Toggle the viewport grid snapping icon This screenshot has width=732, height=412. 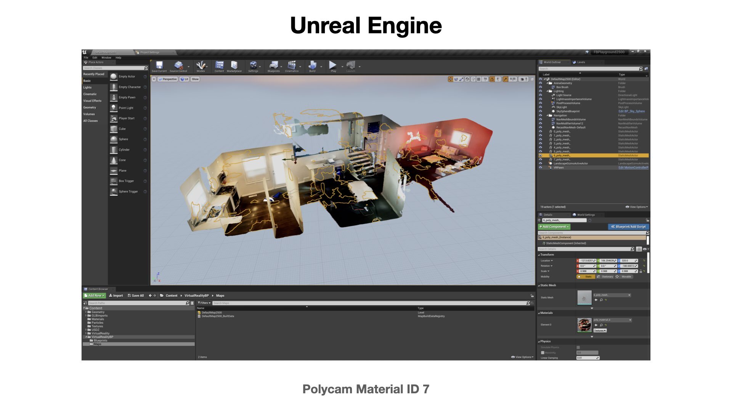[478, 79]
